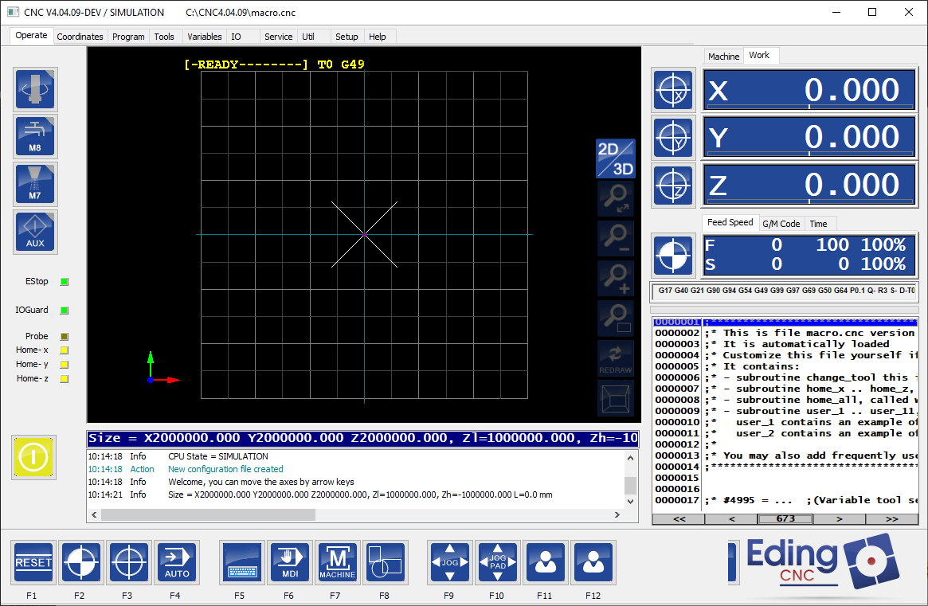The image size is (928, 606).
Task: Toggle the AUX output button
Action: [x=36, y=232]
